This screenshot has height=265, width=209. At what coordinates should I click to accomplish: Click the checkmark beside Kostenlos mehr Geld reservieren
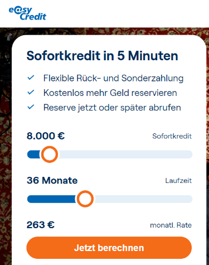pyautogui.click(x=31, y=92)
